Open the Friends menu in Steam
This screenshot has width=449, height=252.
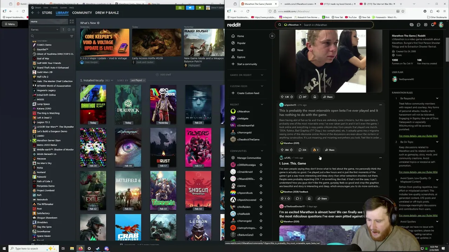tap(54, 7)
